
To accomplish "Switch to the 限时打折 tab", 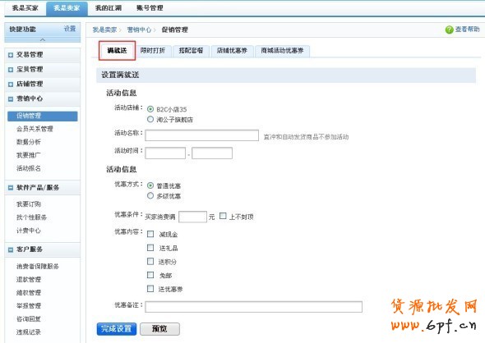I will tap(153, 51).
